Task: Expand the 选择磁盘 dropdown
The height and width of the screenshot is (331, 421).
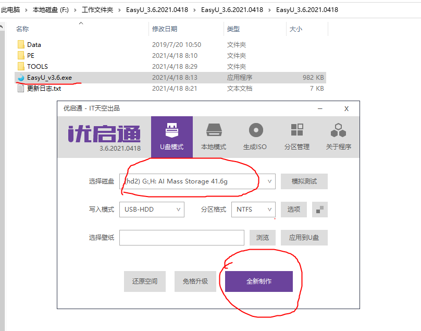Action: [269, 181]
